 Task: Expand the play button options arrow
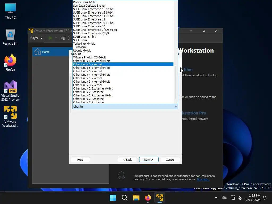[56, 38]
